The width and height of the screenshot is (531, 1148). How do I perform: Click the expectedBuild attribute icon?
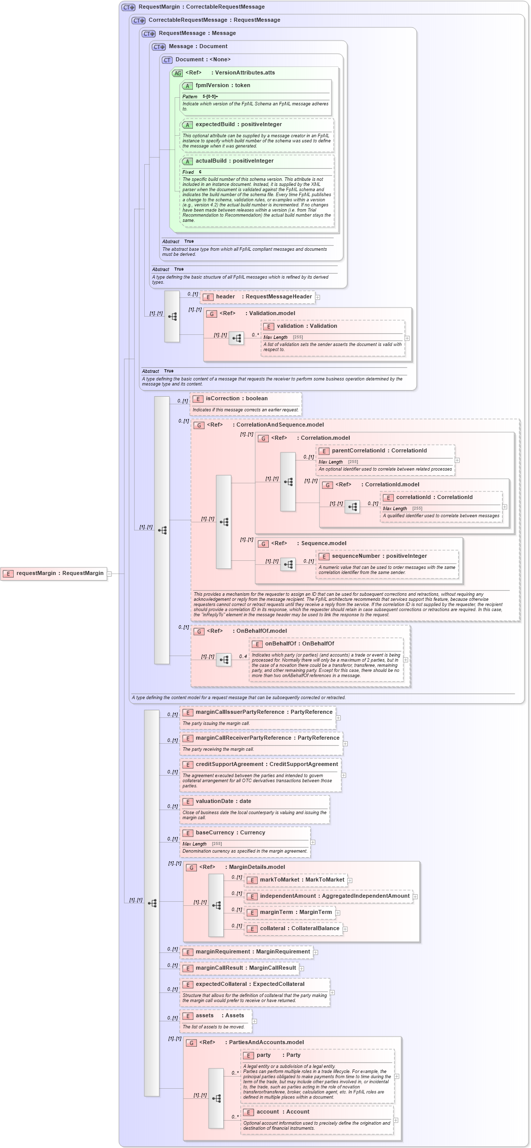click(x=187, y=125)
